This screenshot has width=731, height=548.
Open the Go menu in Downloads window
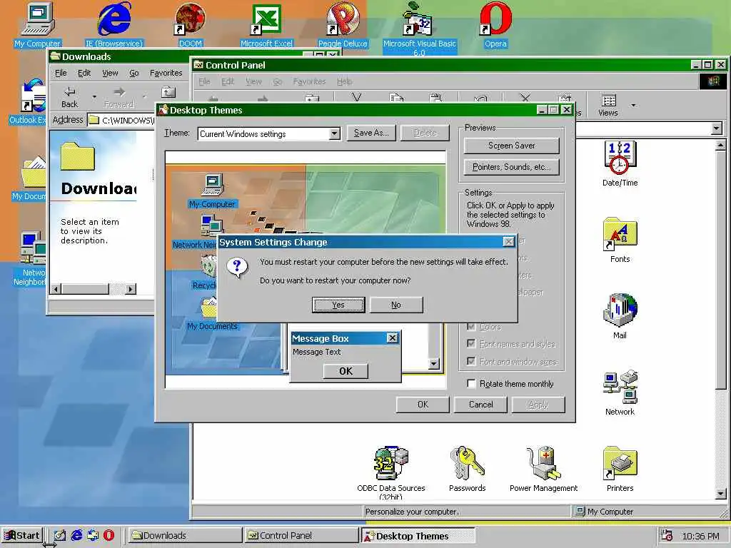pyautogui.click(x=134, y=73)
